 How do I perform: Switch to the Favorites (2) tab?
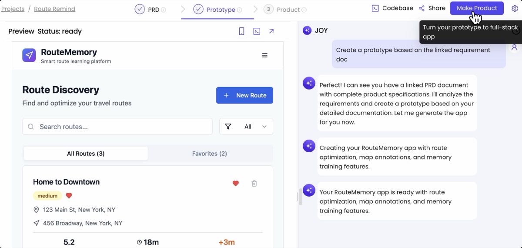pyautogui.click(x=210, y=154)
